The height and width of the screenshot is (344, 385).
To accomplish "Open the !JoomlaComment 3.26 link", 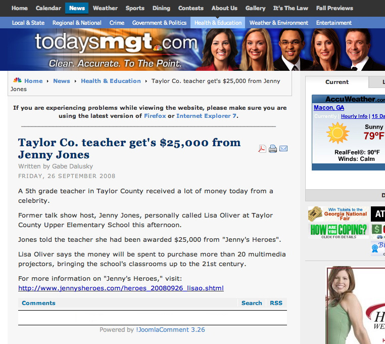I will tap(170, 329).
